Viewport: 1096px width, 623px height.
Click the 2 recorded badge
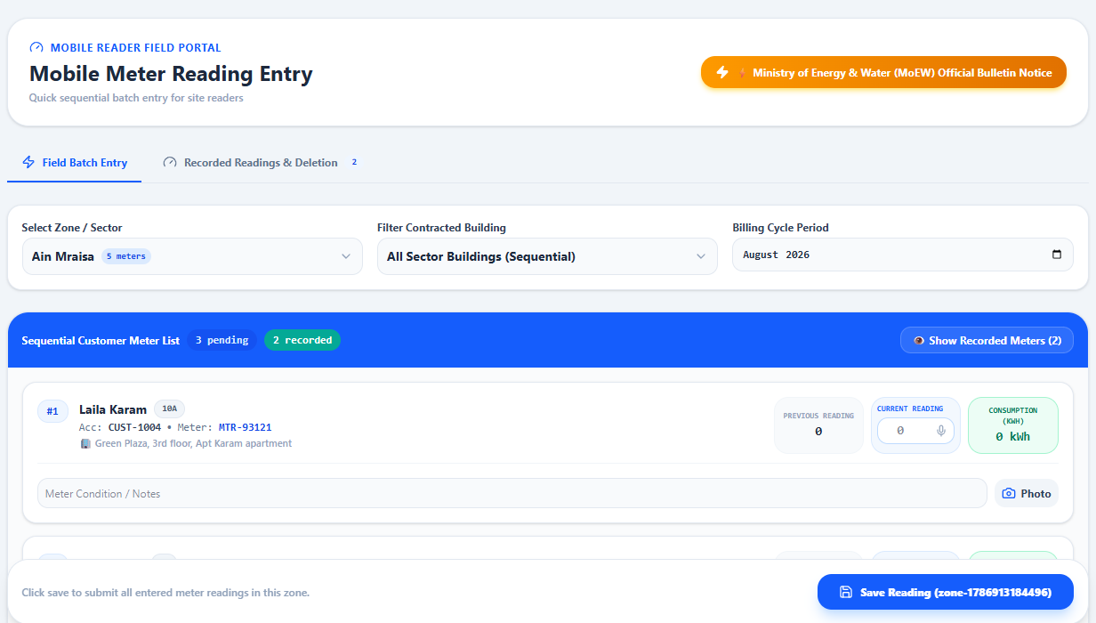pyautogui.click(x=302, y=340)
